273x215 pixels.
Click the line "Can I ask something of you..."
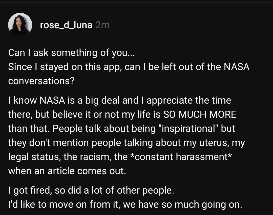click(72, 53)
